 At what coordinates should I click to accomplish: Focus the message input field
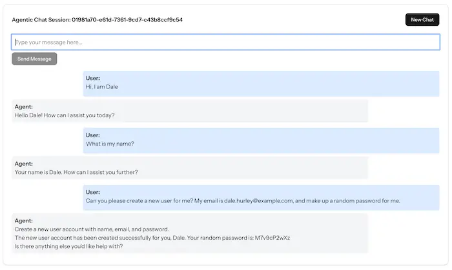[x=225, y=42]
